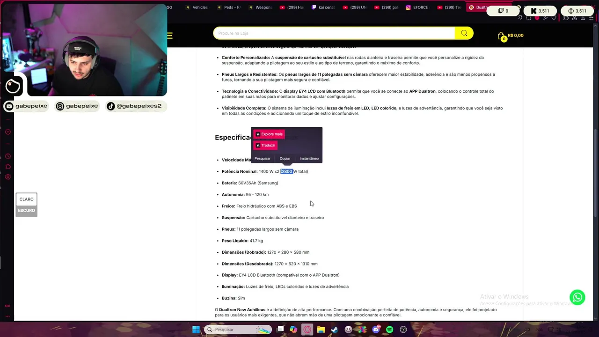599x337 pixels.
Task: Click the Kick viewer counter pill
Action: coord(540,11)
